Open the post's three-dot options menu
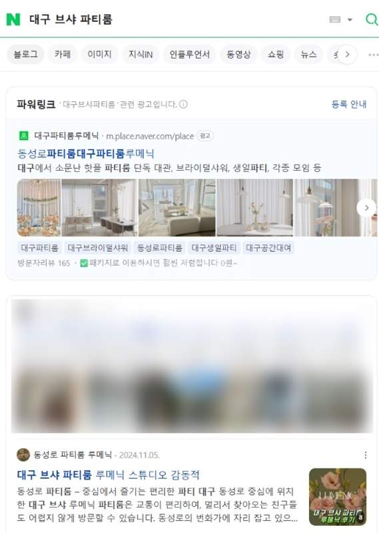The image size is (379, 533). coord(366,455)
